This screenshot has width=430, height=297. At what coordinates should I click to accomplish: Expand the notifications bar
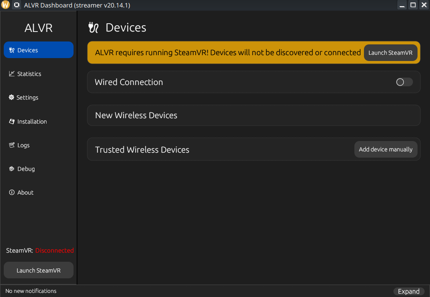tap(409, 292)
